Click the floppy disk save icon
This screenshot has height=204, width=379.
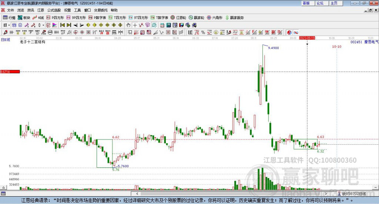coord(181,25)
